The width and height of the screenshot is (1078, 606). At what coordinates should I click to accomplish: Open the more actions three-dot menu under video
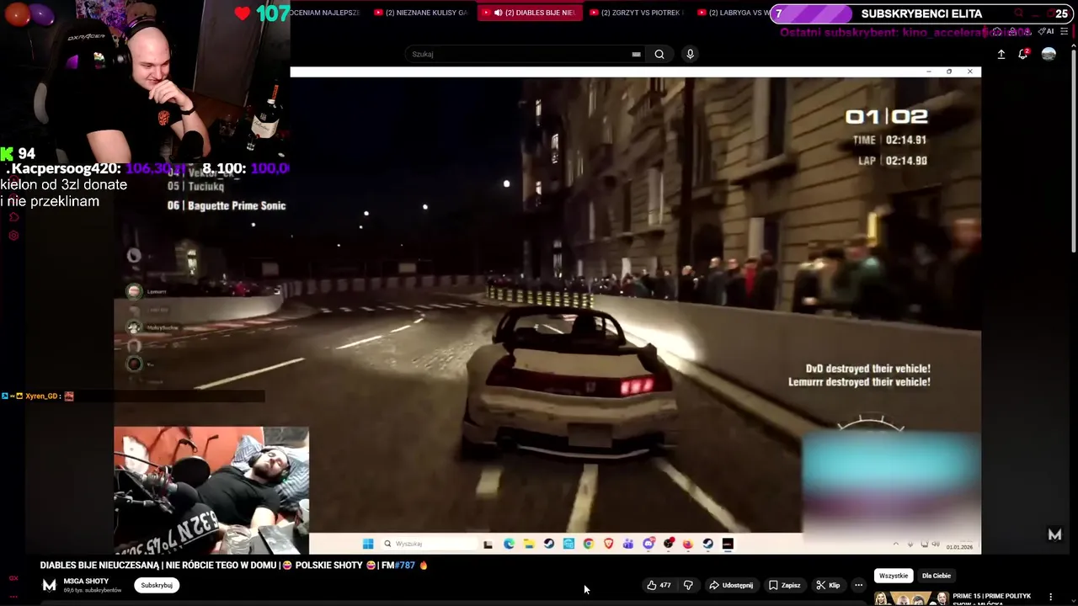[x=858, y=585]
